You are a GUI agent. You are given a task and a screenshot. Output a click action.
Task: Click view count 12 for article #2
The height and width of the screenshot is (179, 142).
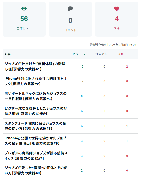(82, 81)
